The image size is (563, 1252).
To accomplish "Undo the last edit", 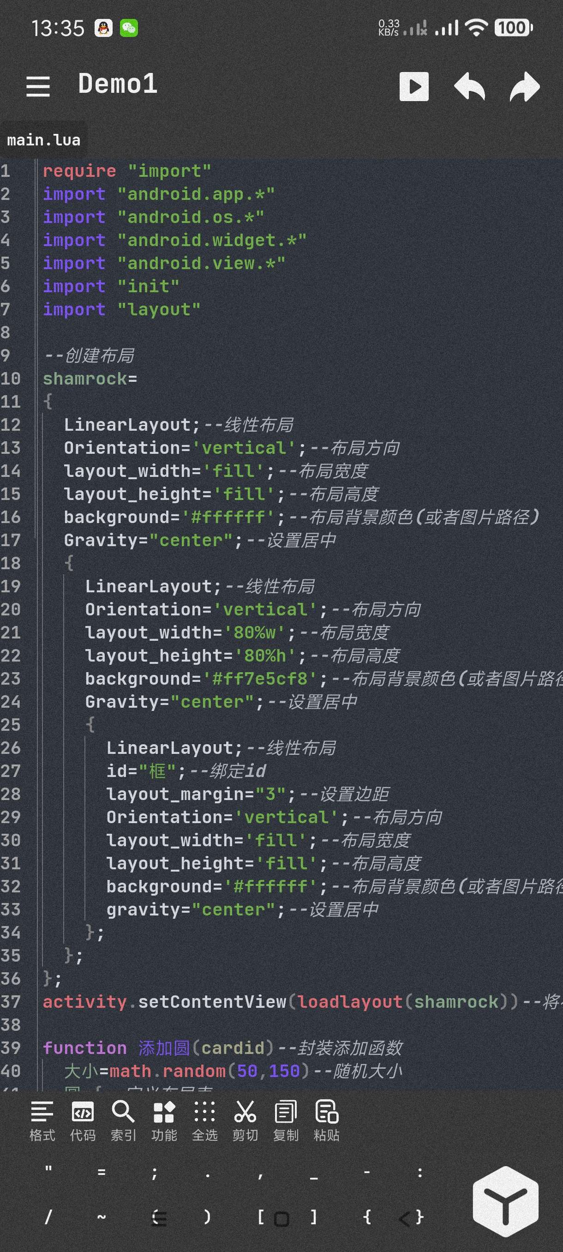I will click(x=469, y=86).
